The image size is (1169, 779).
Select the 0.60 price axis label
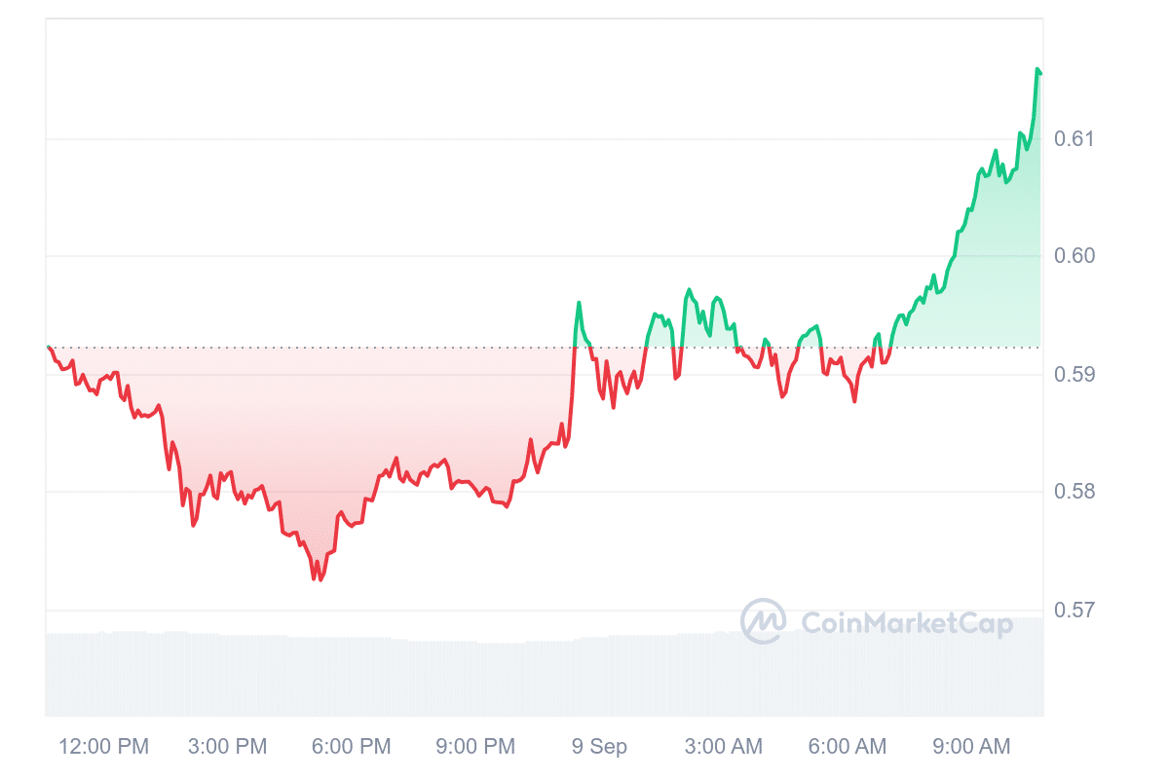coord(1075,256)
